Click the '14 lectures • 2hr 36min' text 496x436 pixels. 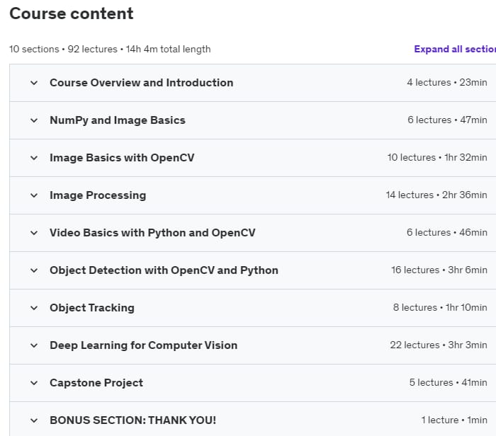[x=436, y=195]
